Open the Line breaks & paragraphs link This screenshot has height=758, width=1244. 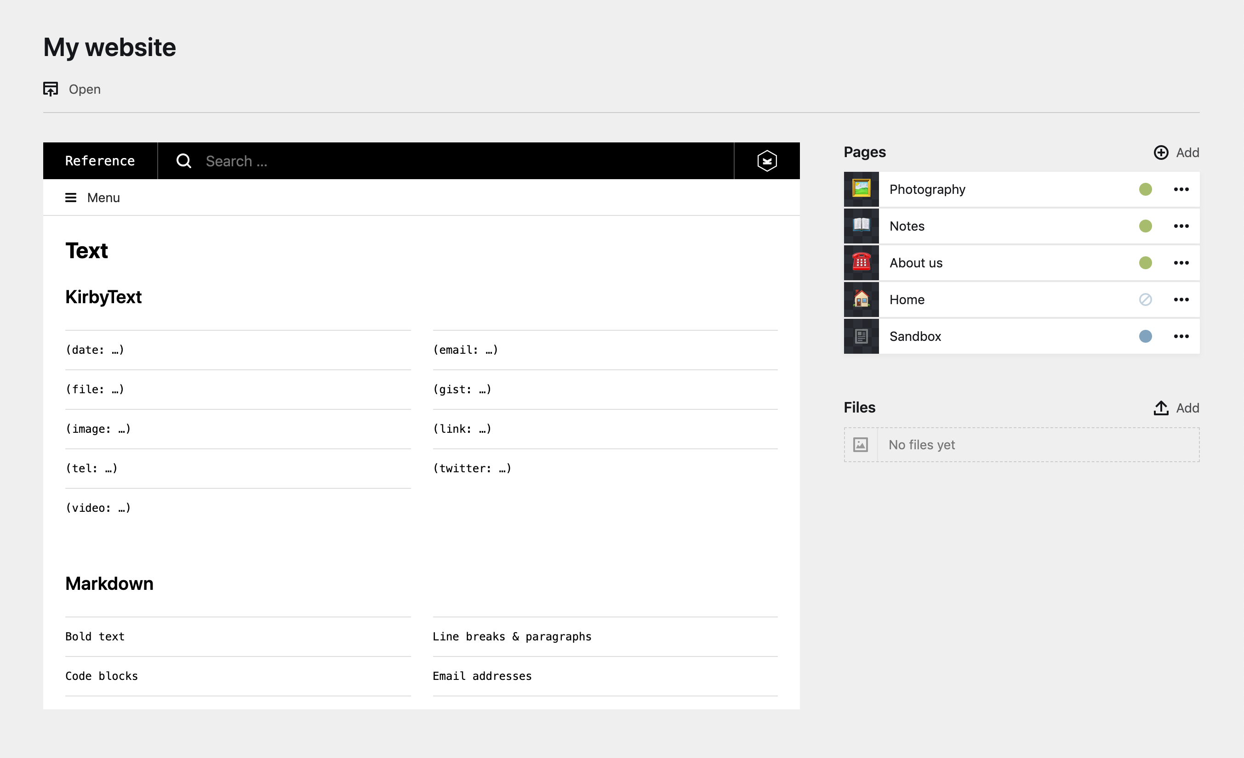point(511,636)
